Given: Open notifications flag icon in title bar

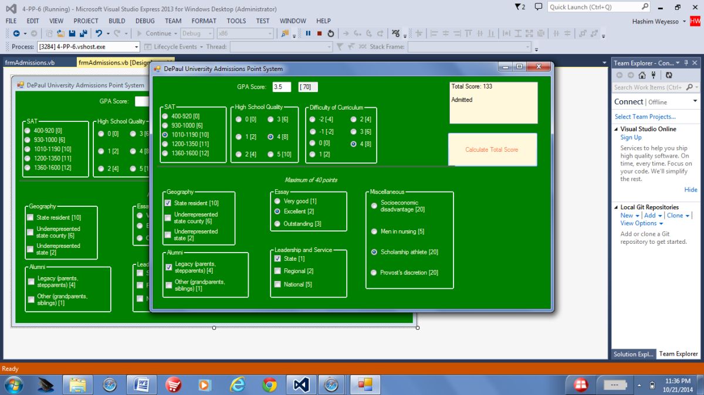Looking at the screenshot, I should click(519, 7).
